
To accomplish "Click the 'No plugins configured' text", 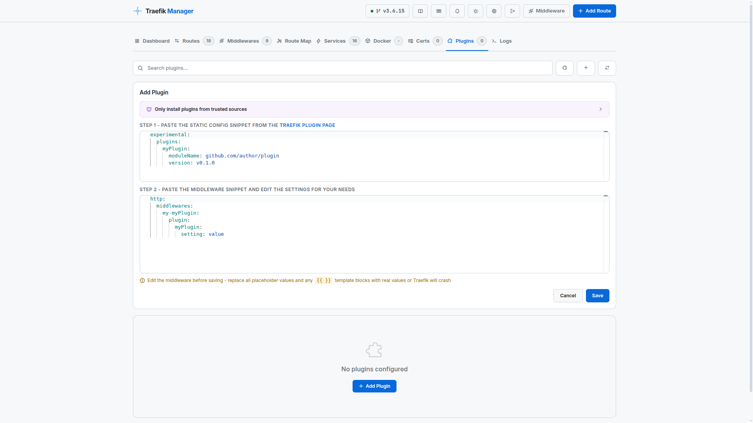I will [x=374, y=369].
